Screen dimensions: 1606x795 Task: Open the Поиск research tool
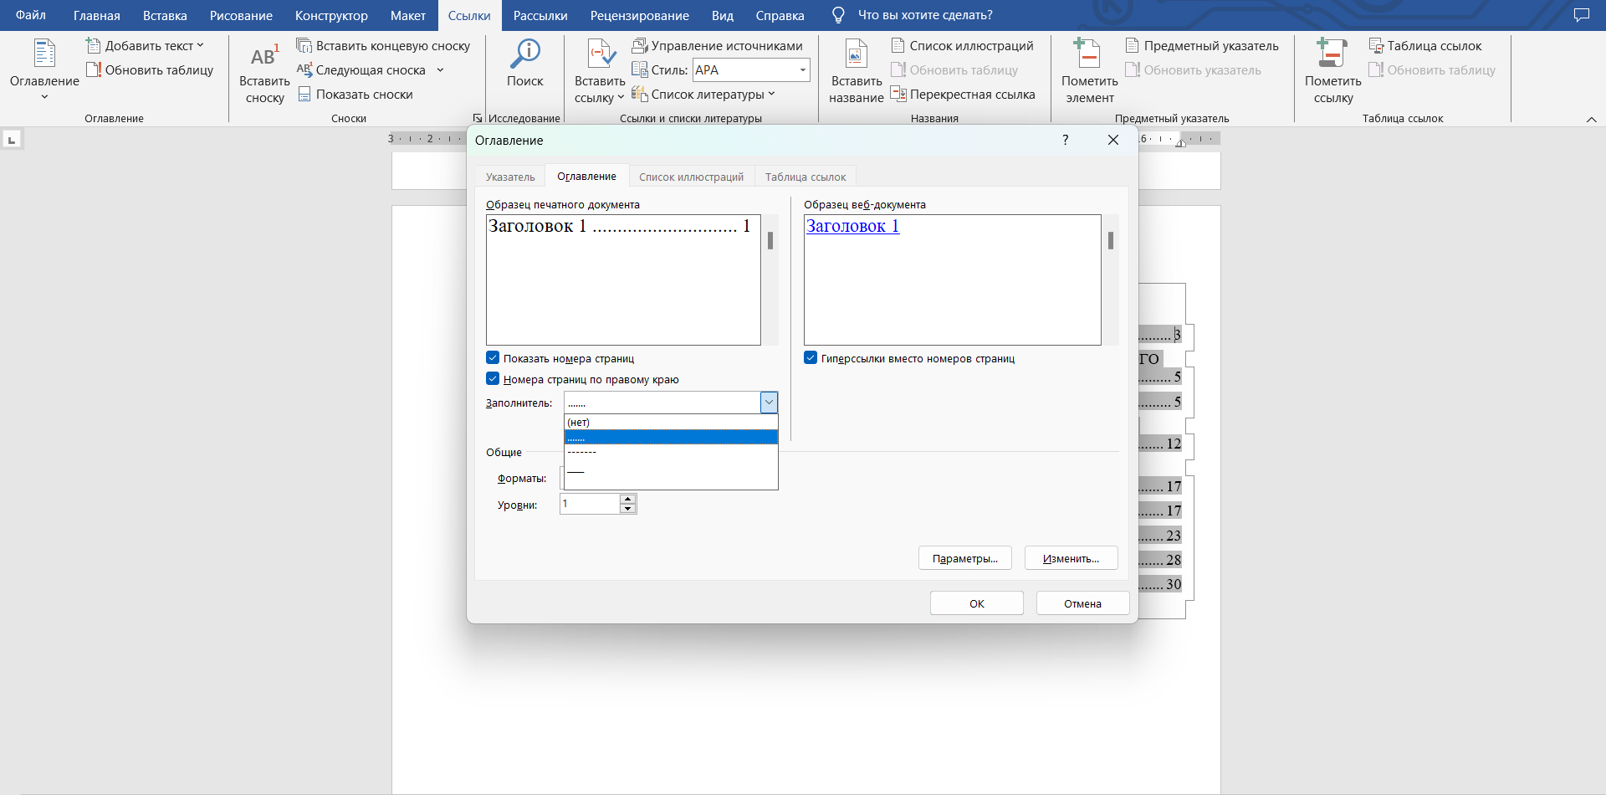(x=524, y=64)
